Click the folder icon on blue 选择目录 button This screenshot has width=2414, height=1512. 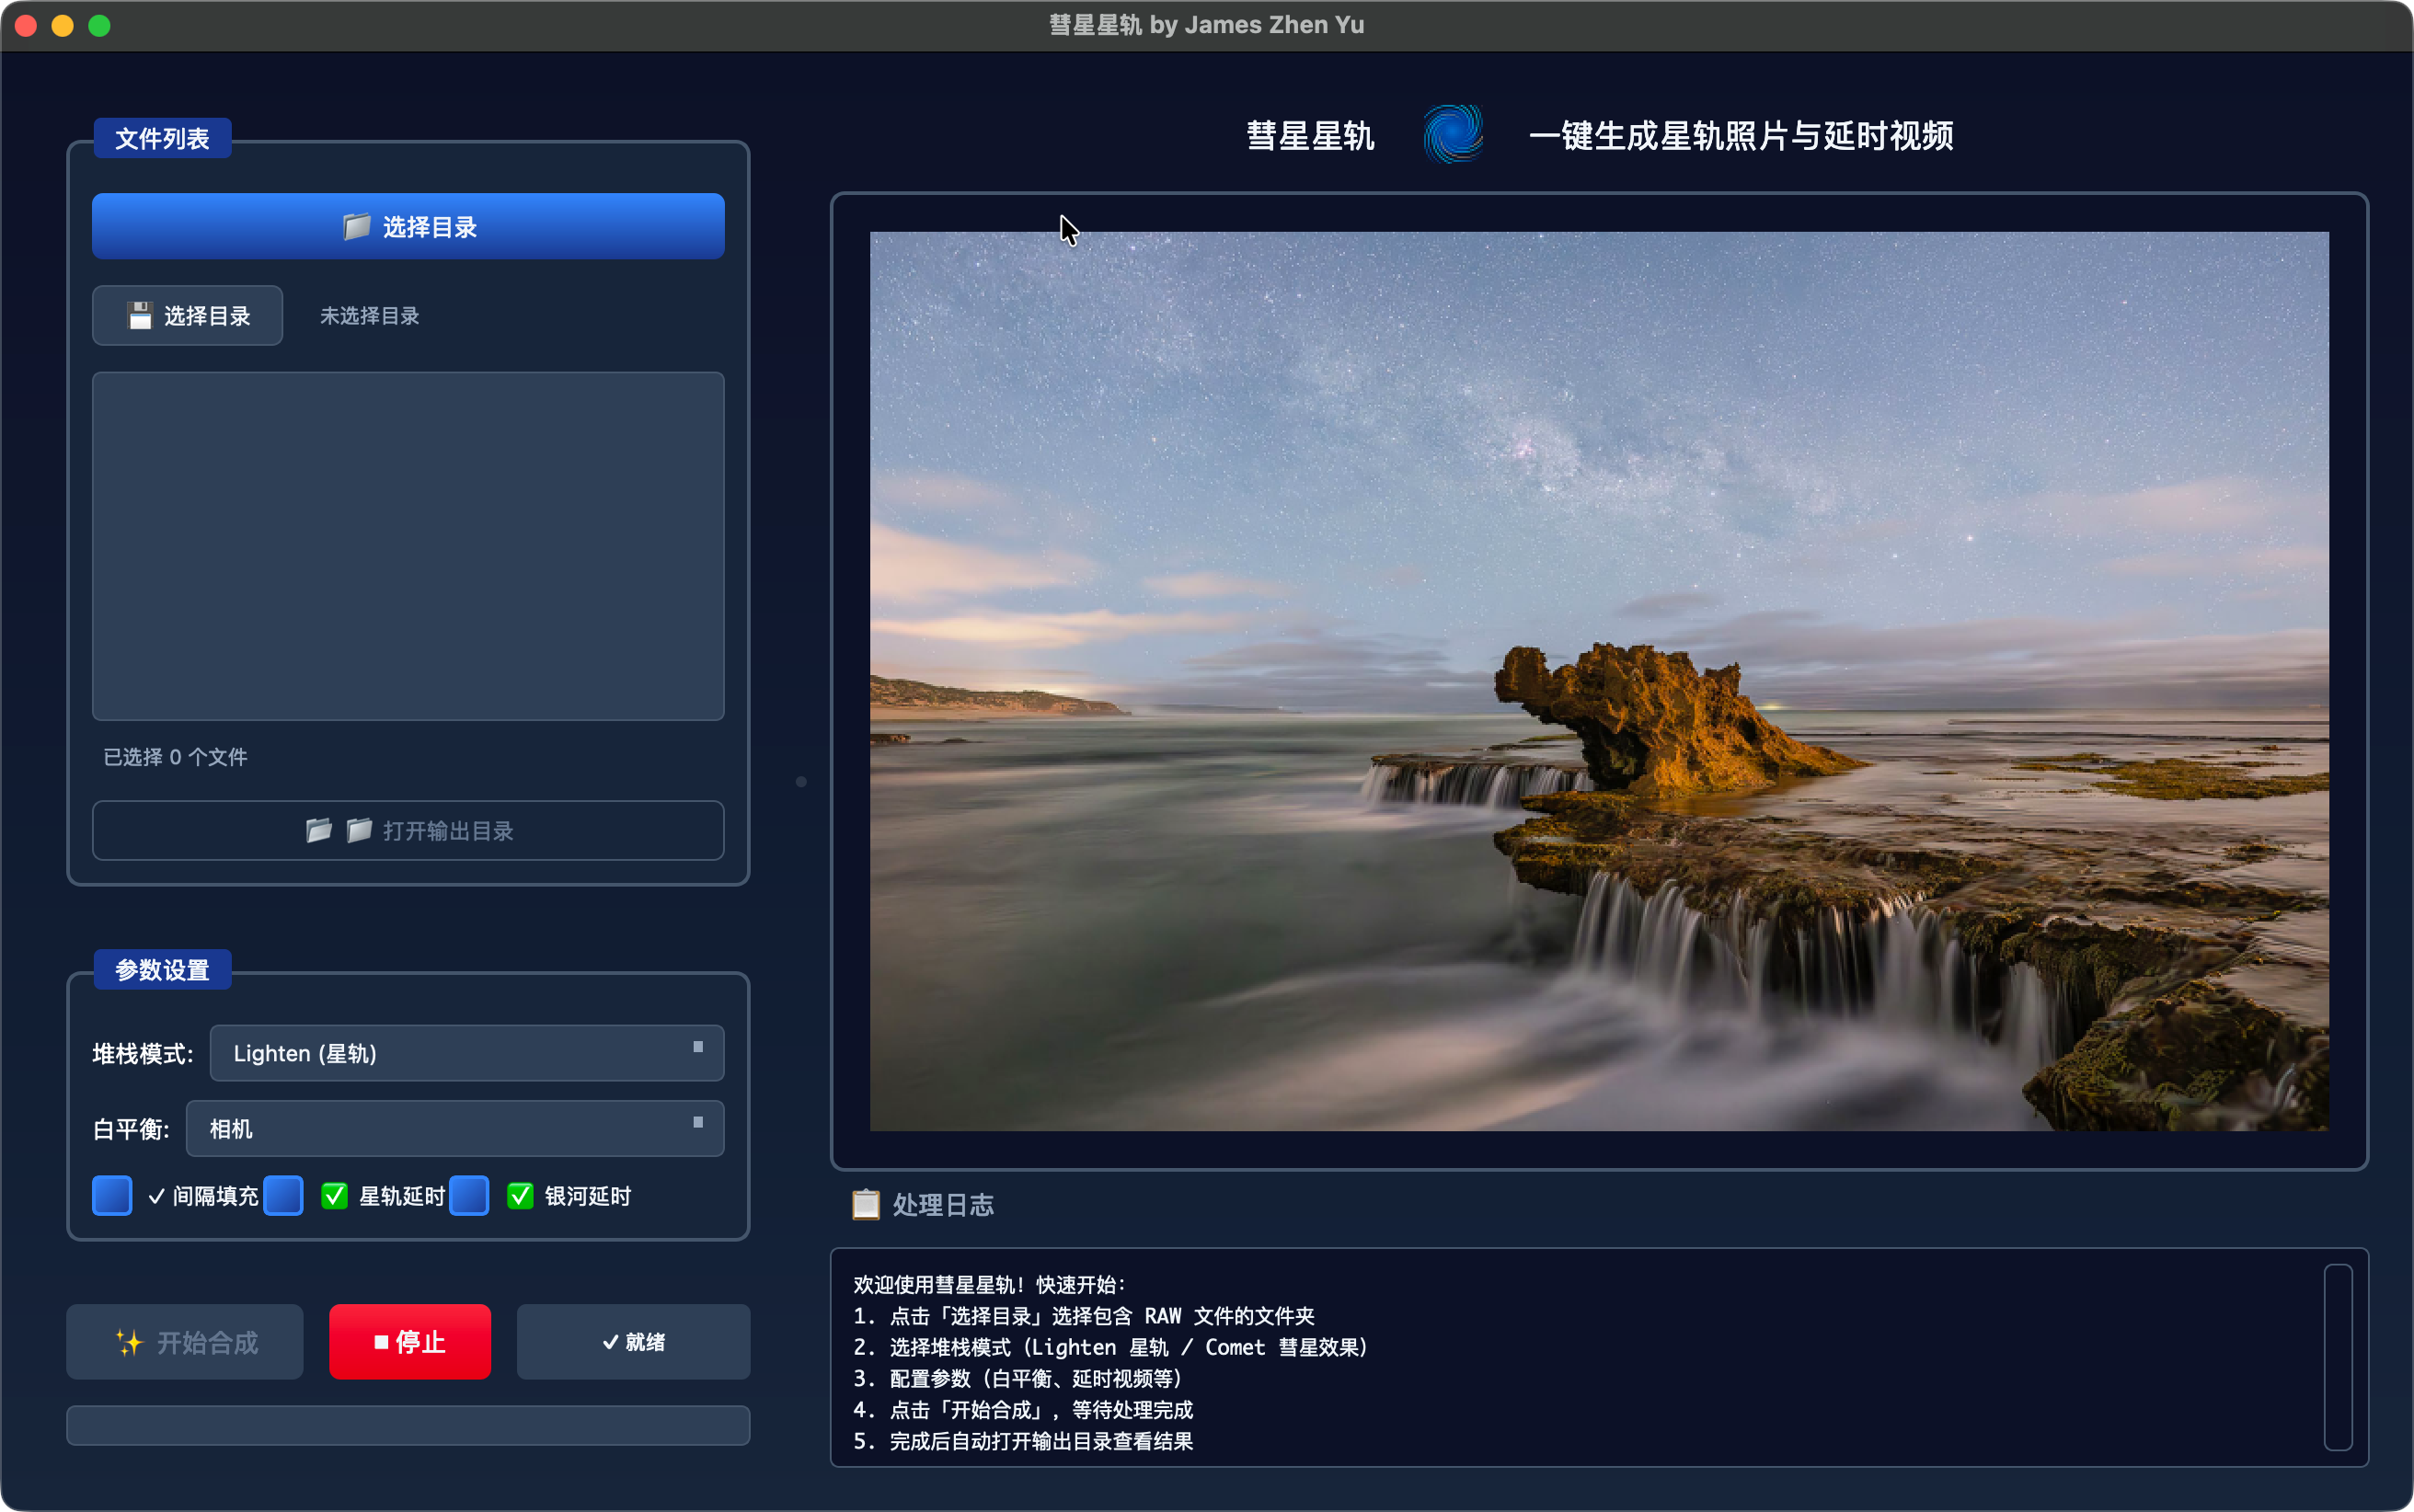(x=356, y=227)
